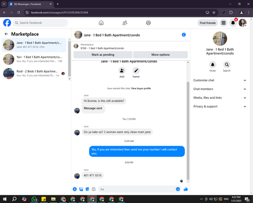Click More options button
Screen dimensions: 253x203
160,55
